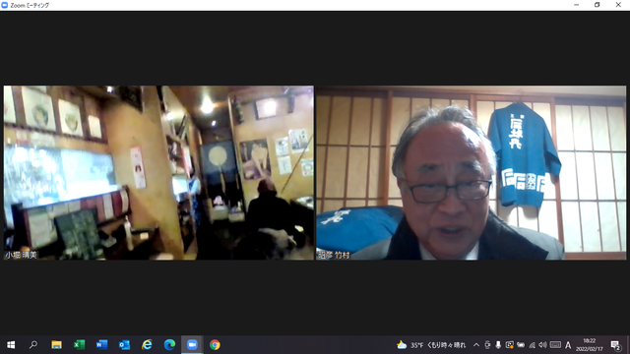The image size is (630, 354).
Task: Toggle the IME input mode 'A' indicator
Action: pyautogui.click(x=568, y=345)
